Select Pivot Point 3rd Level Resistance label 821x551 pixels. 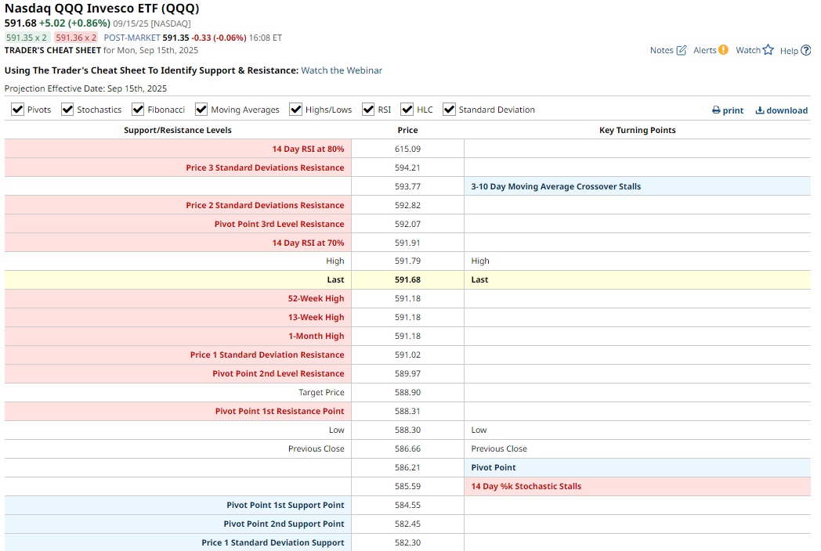279,224
